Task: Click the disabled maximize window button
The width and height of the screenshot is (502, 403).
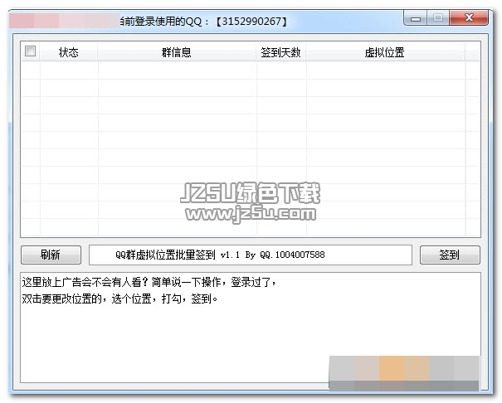Action: click(438, 18)
